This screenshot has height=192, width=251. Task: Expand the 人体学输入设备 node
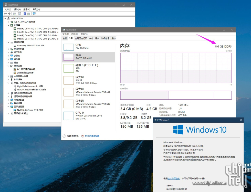pos(8,76)
